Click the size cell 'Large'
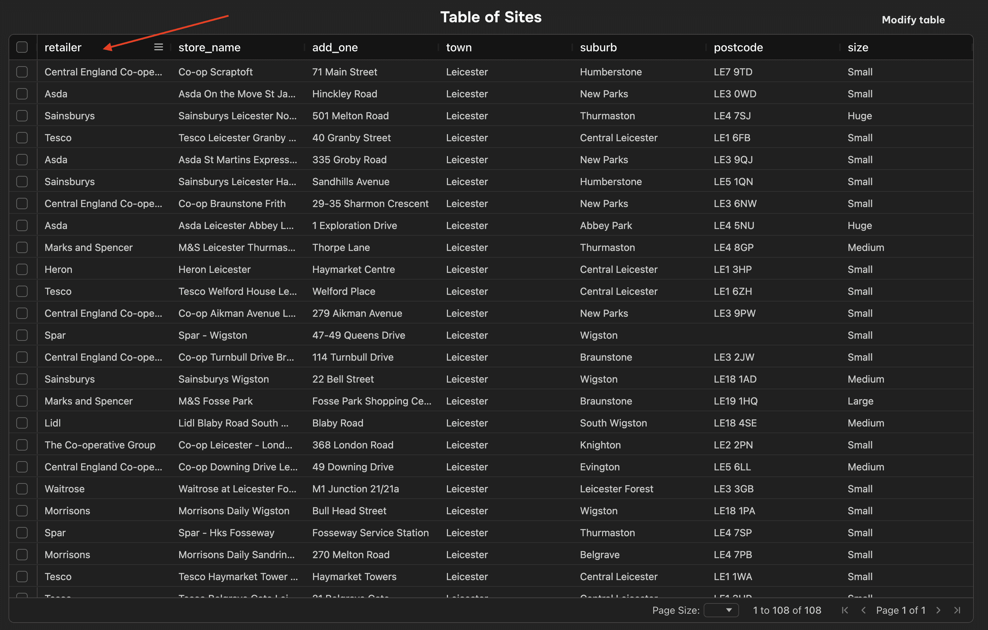 (x=861, y=401)
